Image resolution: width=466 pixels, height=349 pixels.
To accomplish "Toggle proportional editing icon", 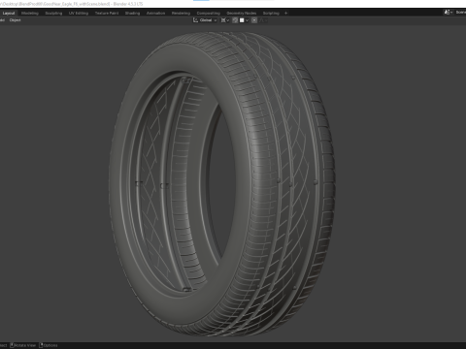I will point(254,20).
